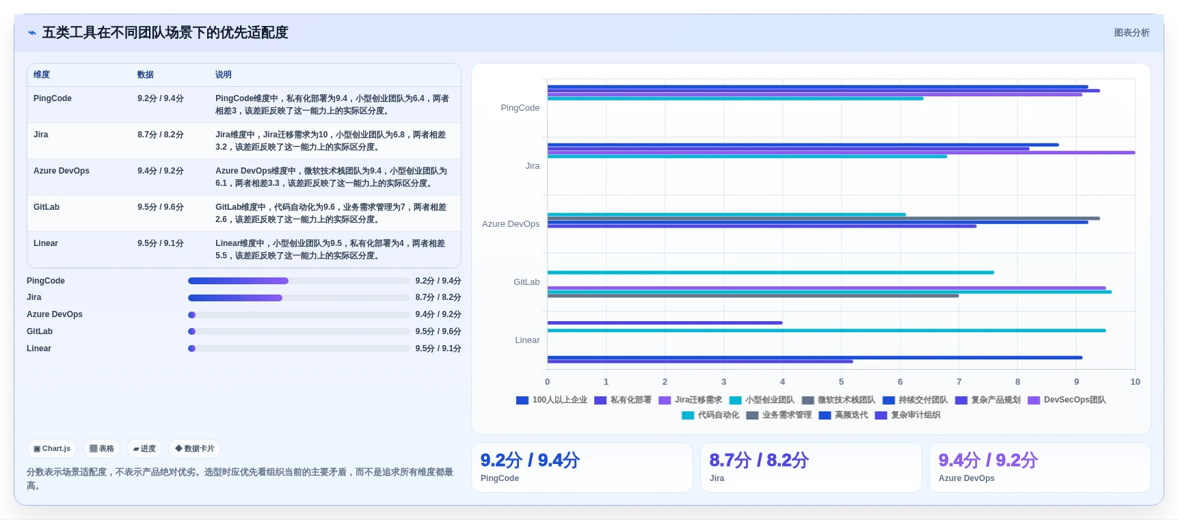1178x520 pixels.
Task: Toggle the DevSecOps团队 legend item
Action: 1067,400
